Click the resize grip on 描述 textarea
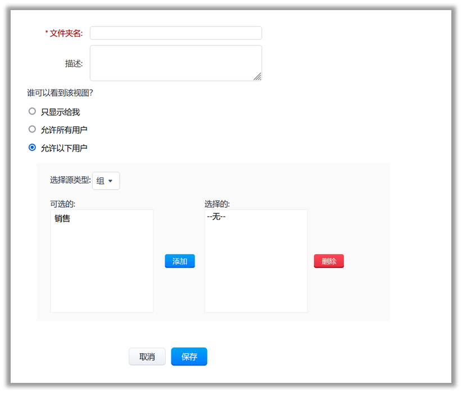 [x=257, y=77]
